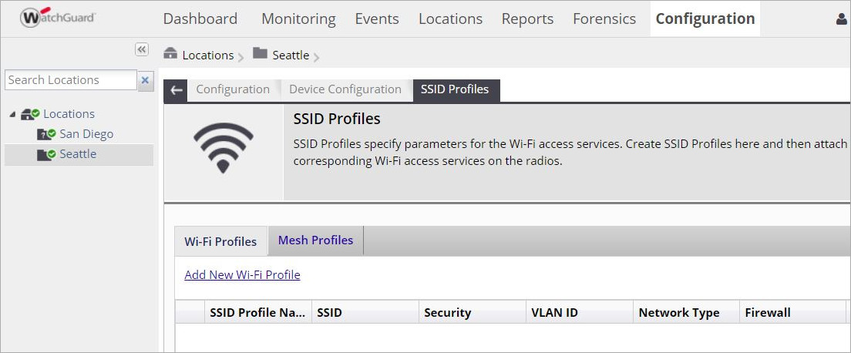Open the Device Configuration tab
The height and width of the screenshot is (353, 851).
[x=345, y=89]
